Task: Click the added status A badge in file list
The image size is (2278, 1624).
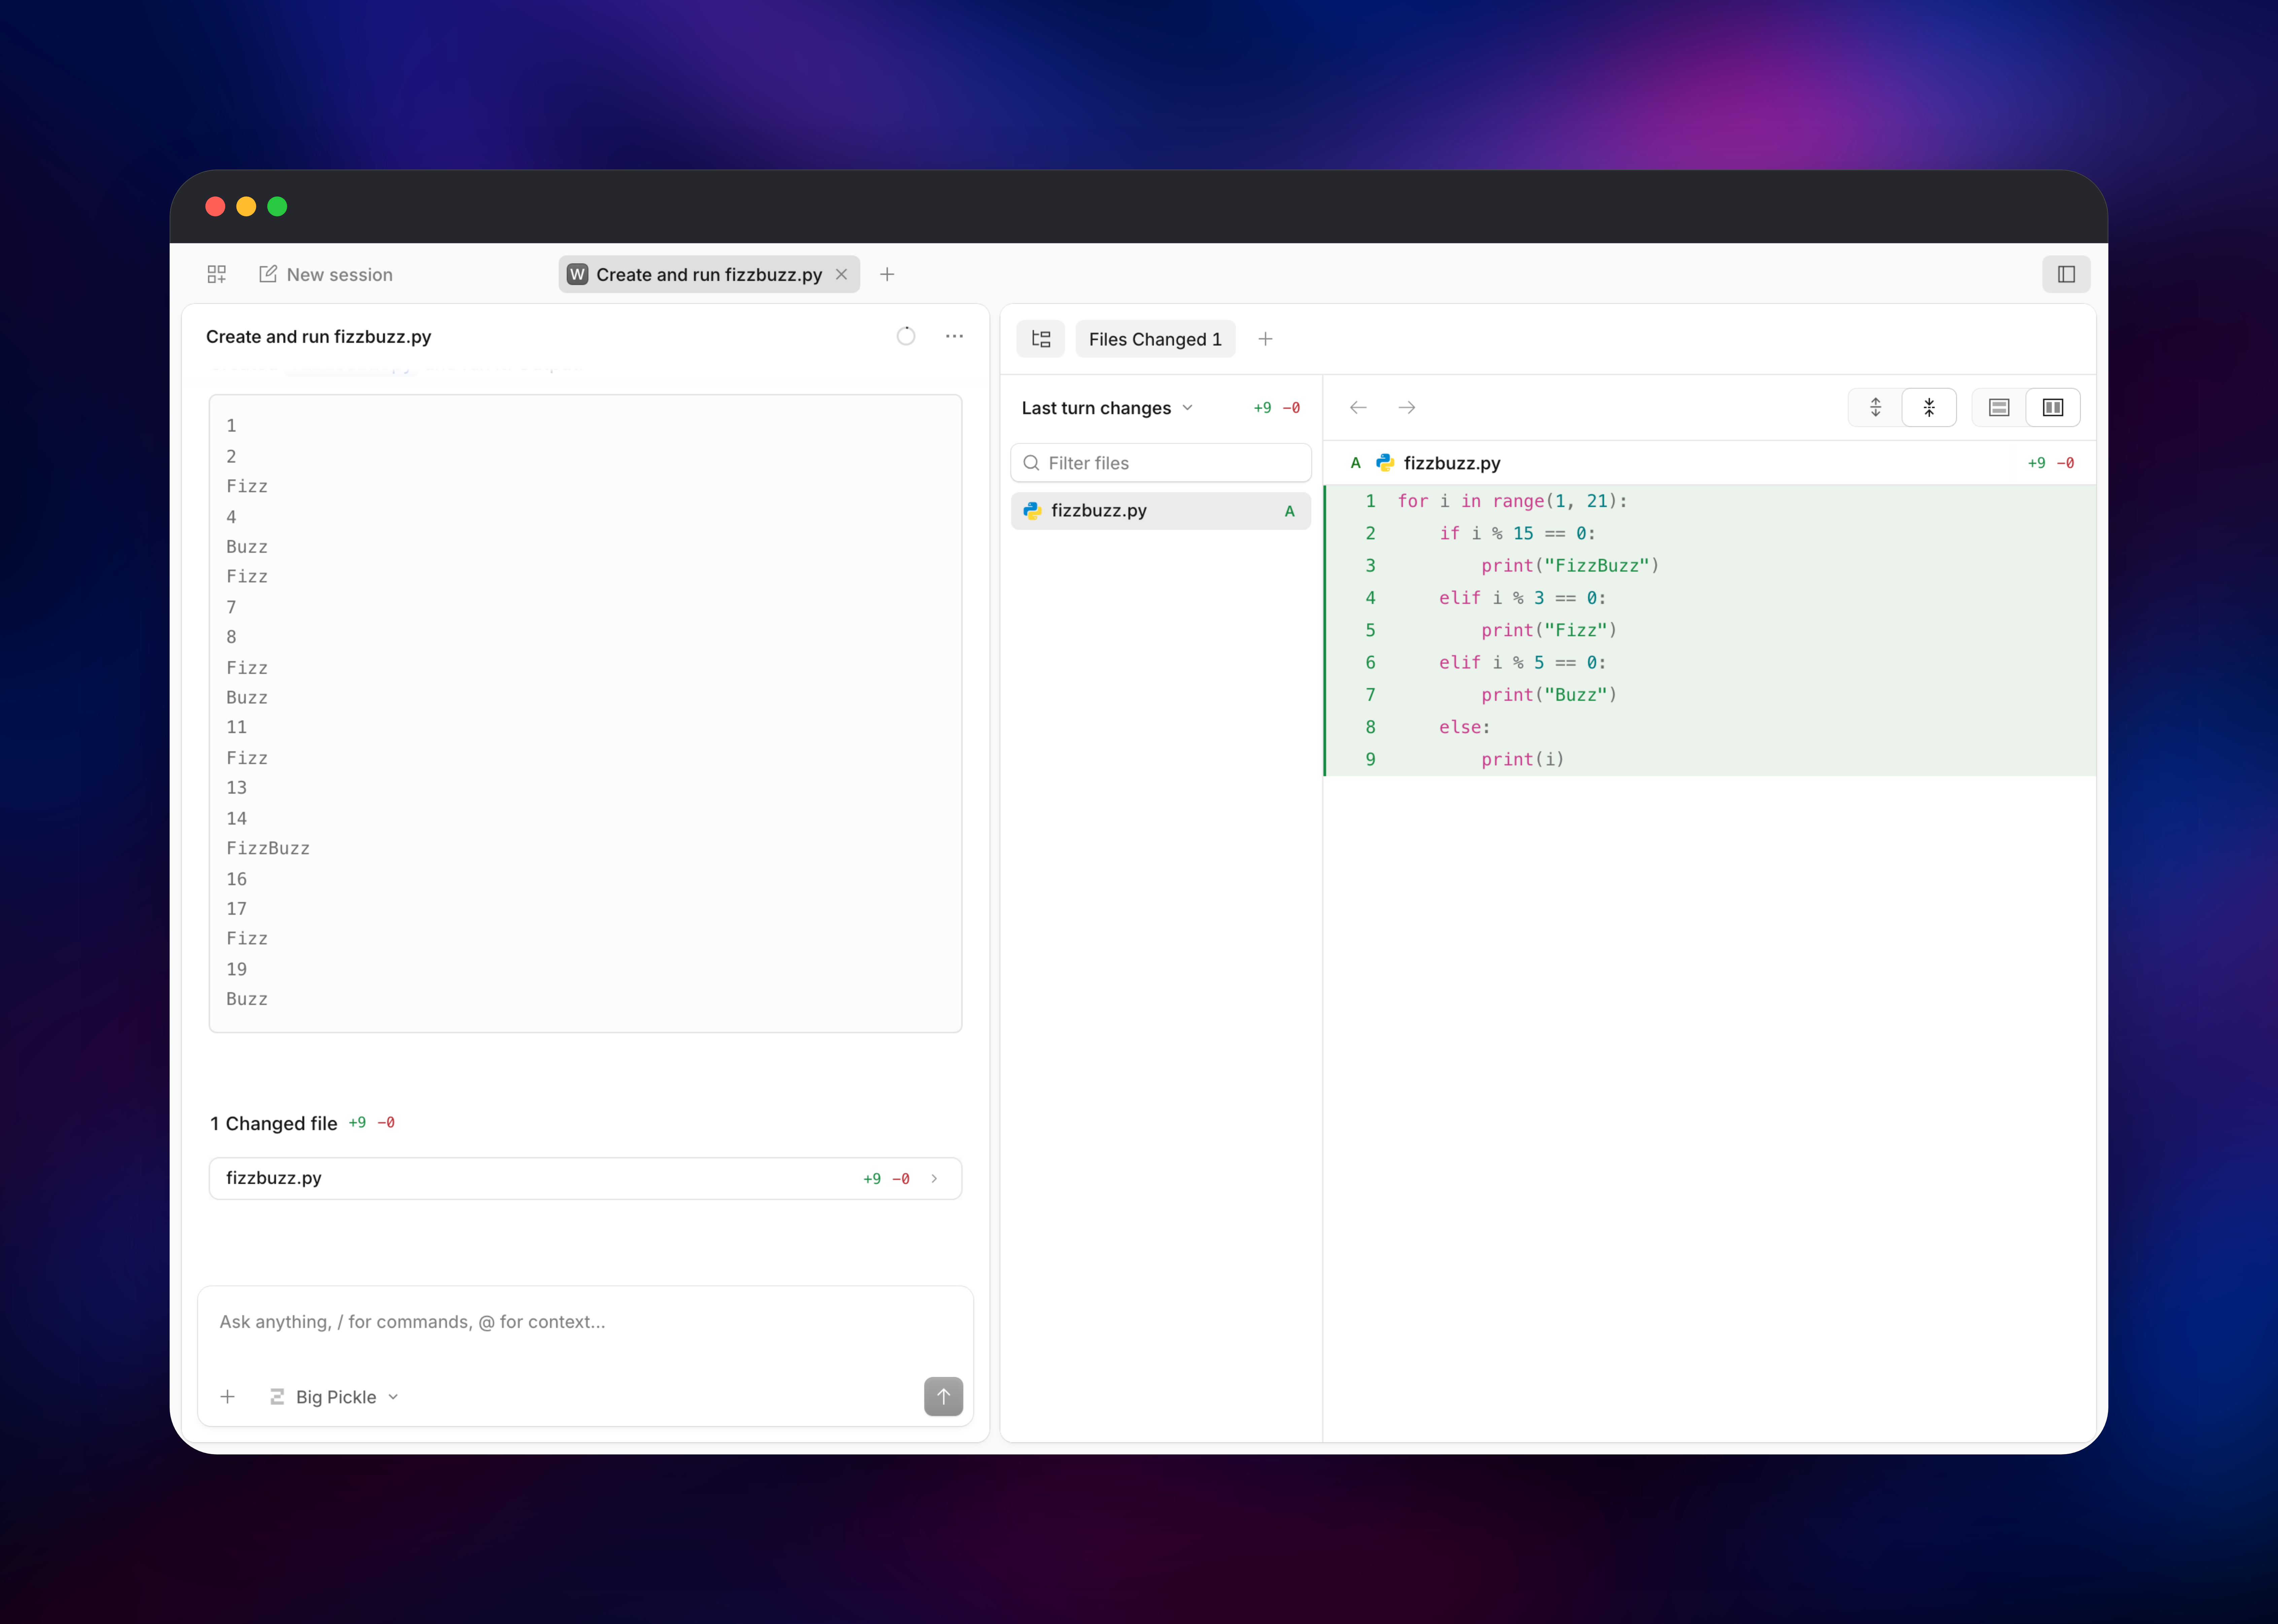Action: tap(1289, 511)
